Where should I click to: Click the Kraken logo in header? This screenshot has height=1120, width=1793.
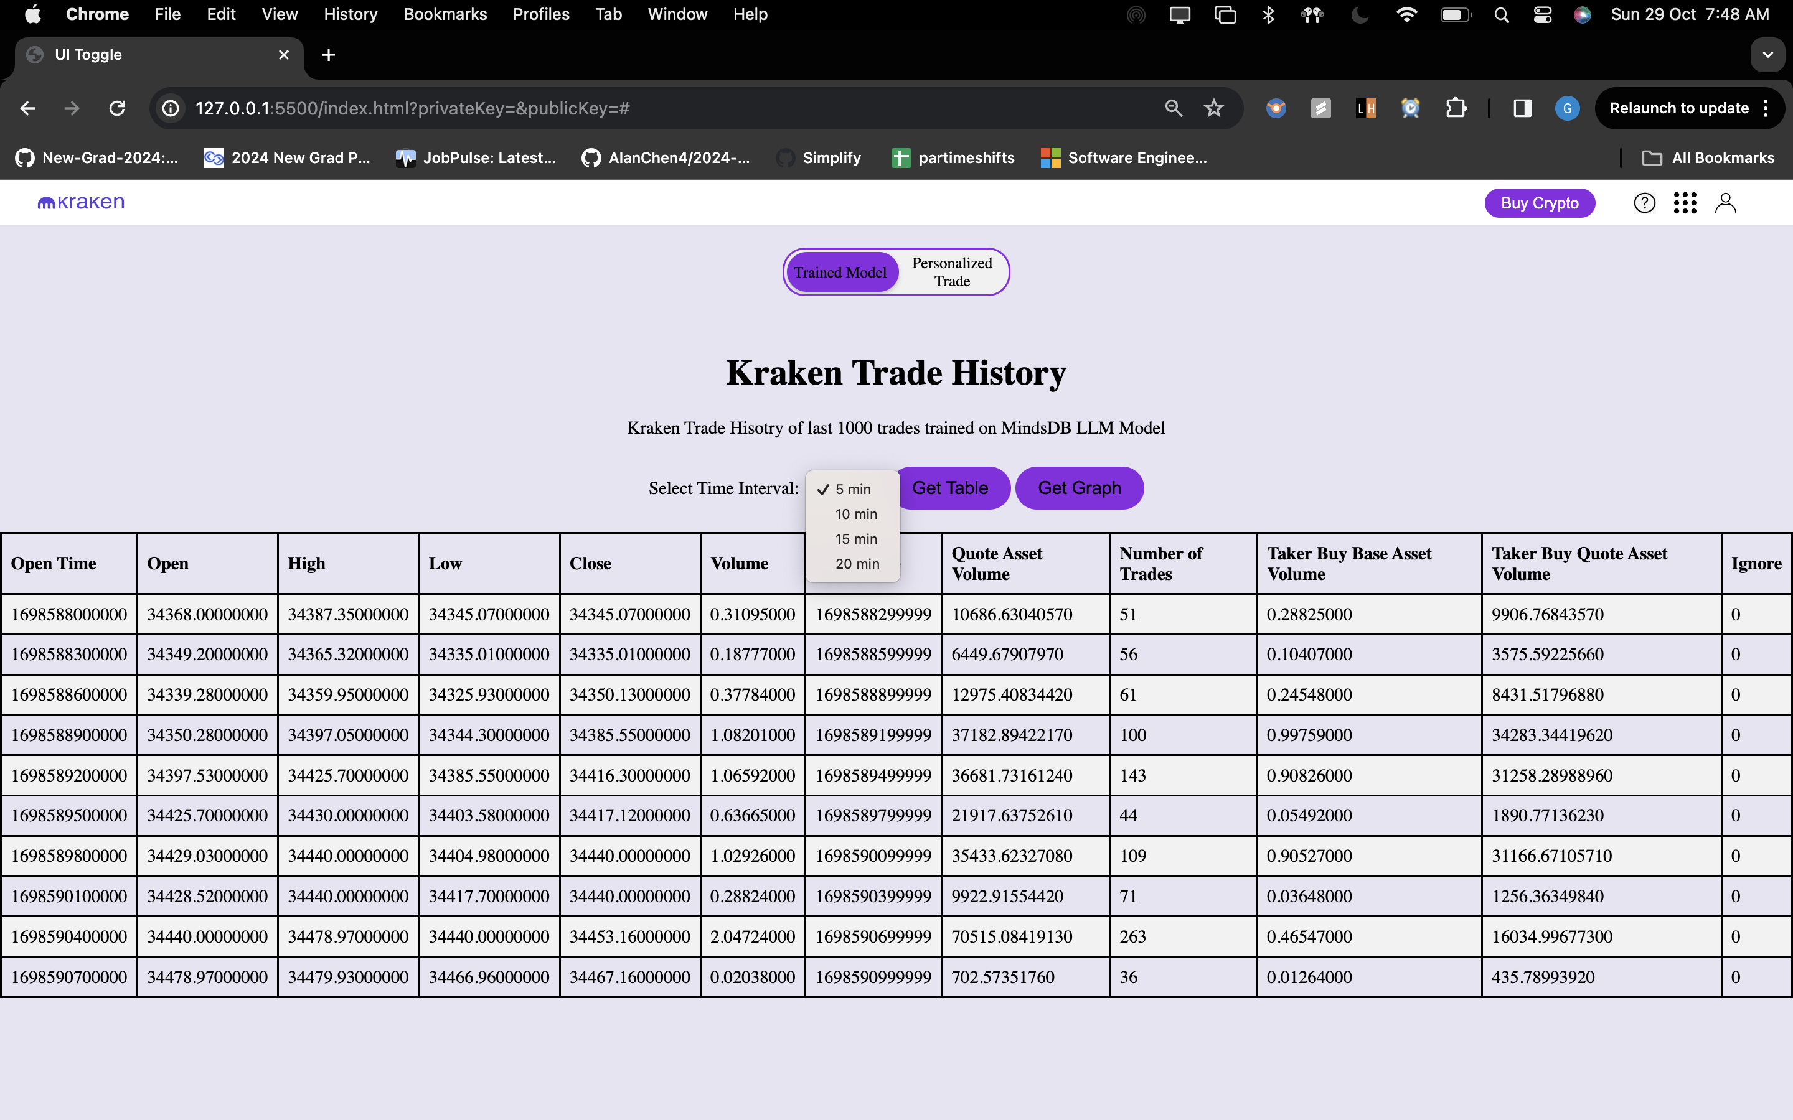81,202
